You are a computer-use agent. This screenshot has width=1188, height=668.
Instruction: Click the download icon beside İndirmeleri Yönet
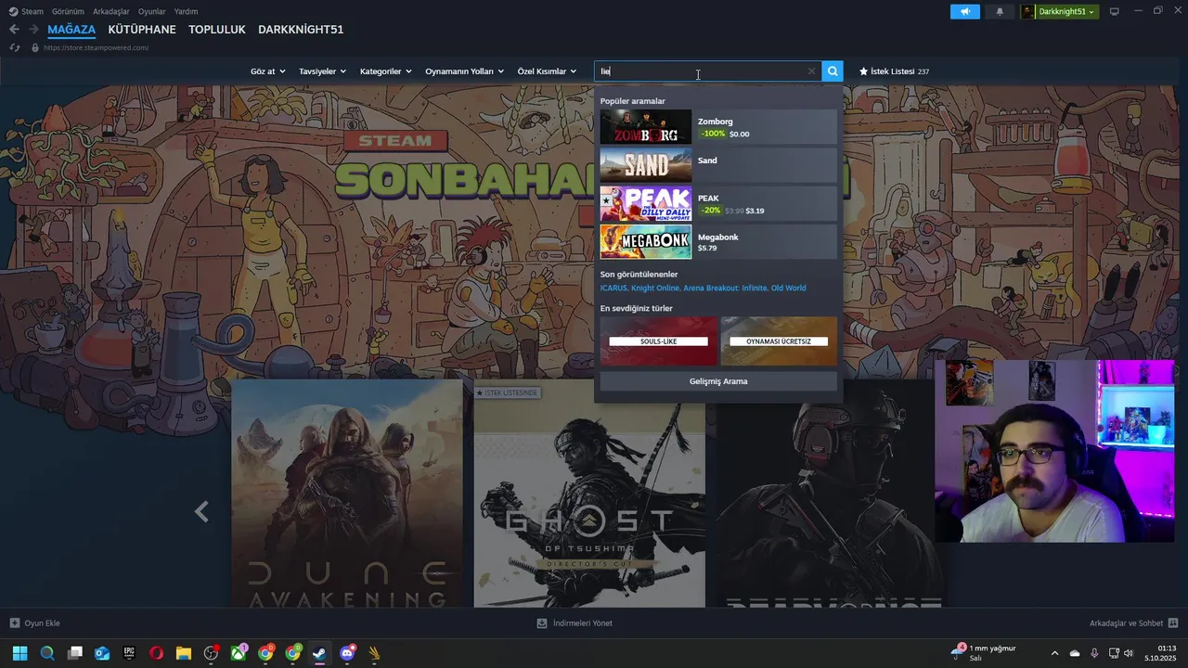tap(542, 623)
